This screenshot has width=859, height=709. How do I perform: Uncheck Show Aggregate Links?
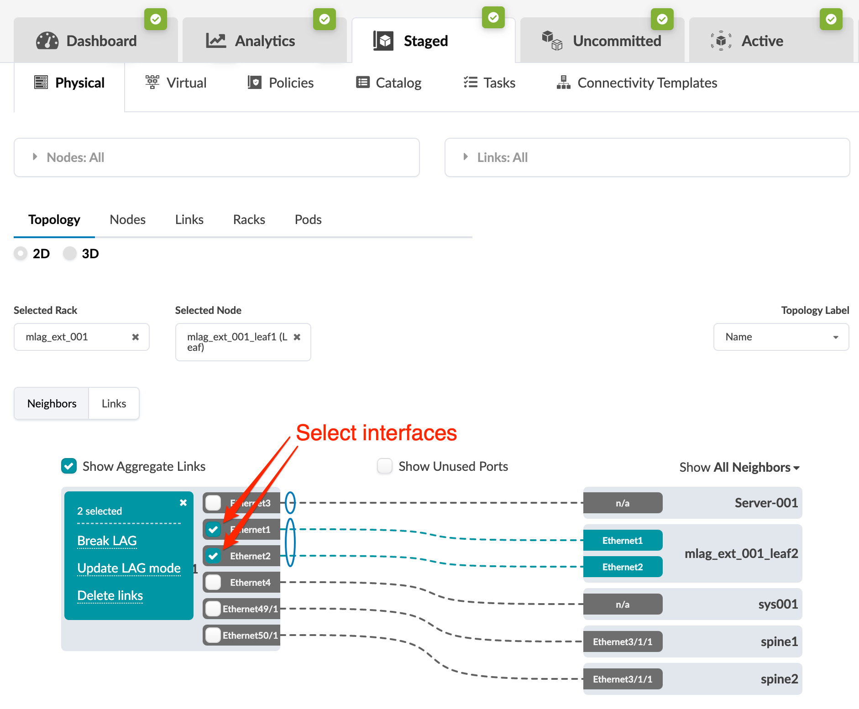coord(69,466)
